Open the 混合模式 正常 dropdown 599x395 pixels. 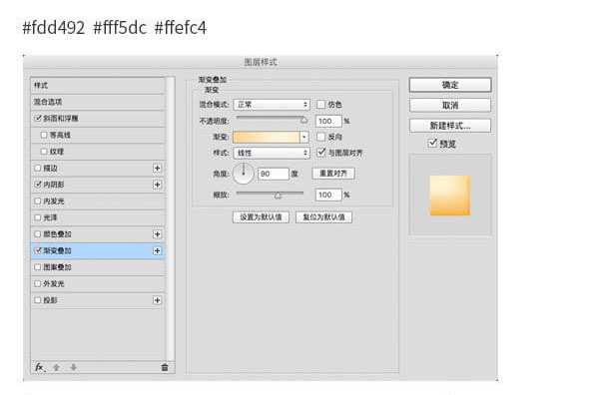[272, 104]
